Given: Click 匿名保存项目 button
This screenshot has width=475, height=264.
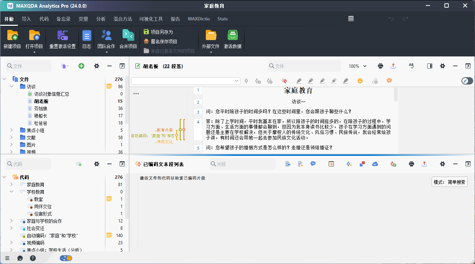Looking at the screenshot, I should [x=161, y=42].
